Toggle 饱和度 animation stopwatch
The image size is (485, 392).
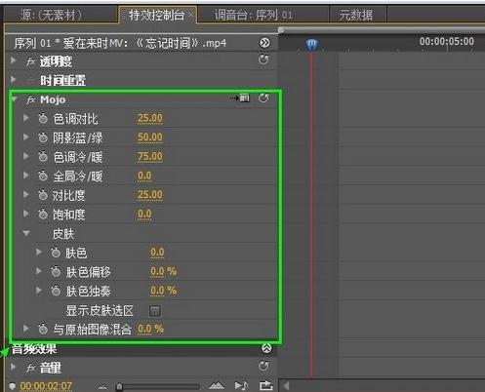[x=43, y=215]
